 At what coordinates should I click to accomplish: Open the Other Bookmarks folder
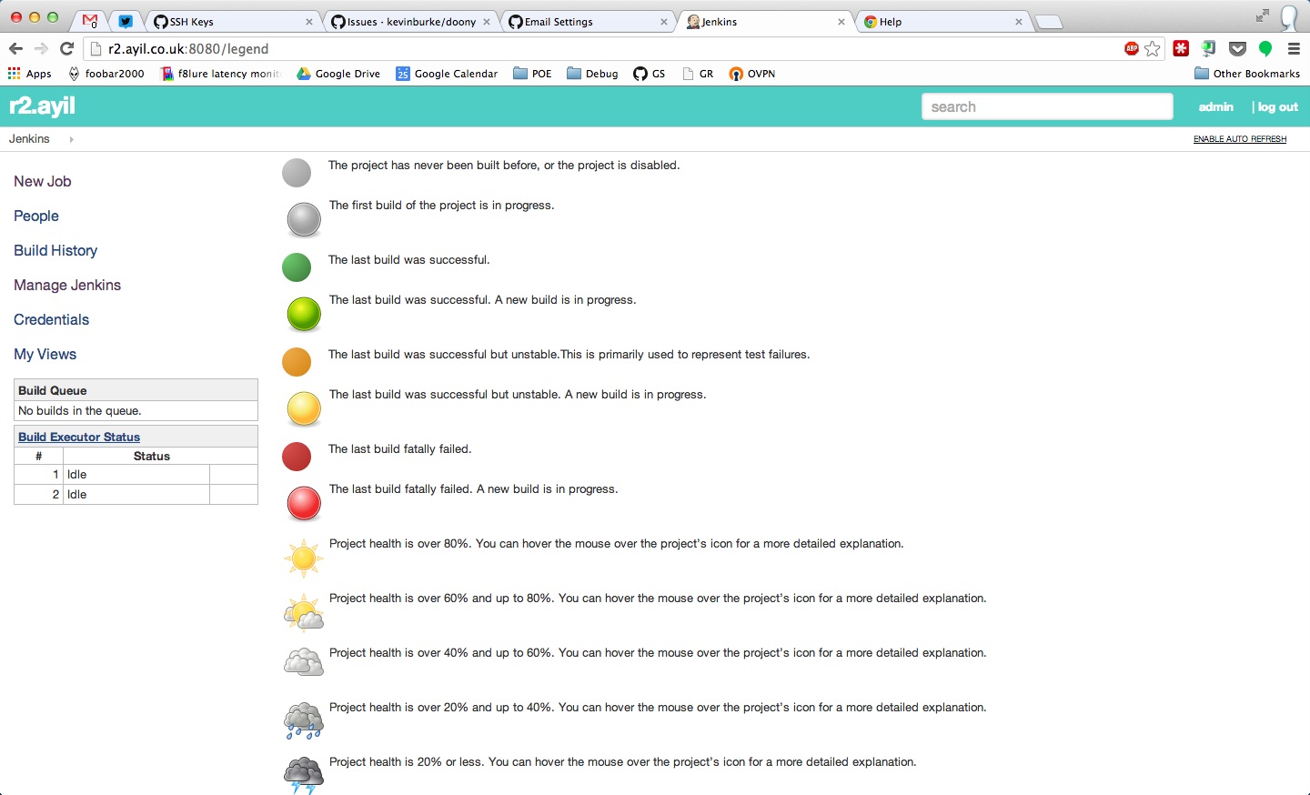coord(1247,74)
